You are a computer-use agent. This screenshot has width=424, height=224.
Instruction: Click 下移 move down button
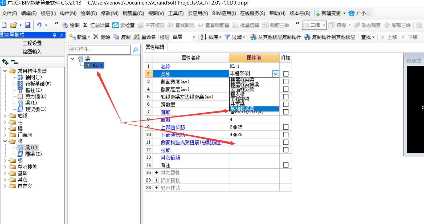click(409, 37)
